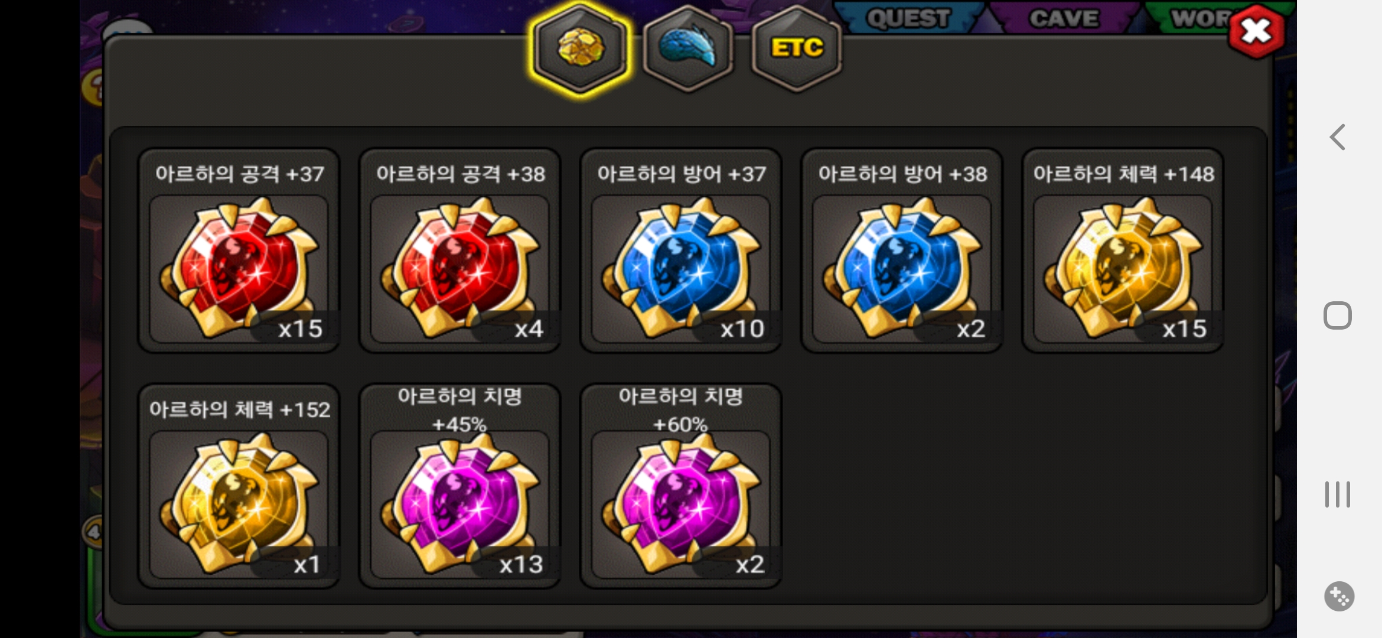Tap the Android home button
The height and width of the screenshot is (638, 1382).
1337,315
